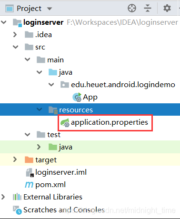
Task: Select the src folder label
Action: coord(40,47)
